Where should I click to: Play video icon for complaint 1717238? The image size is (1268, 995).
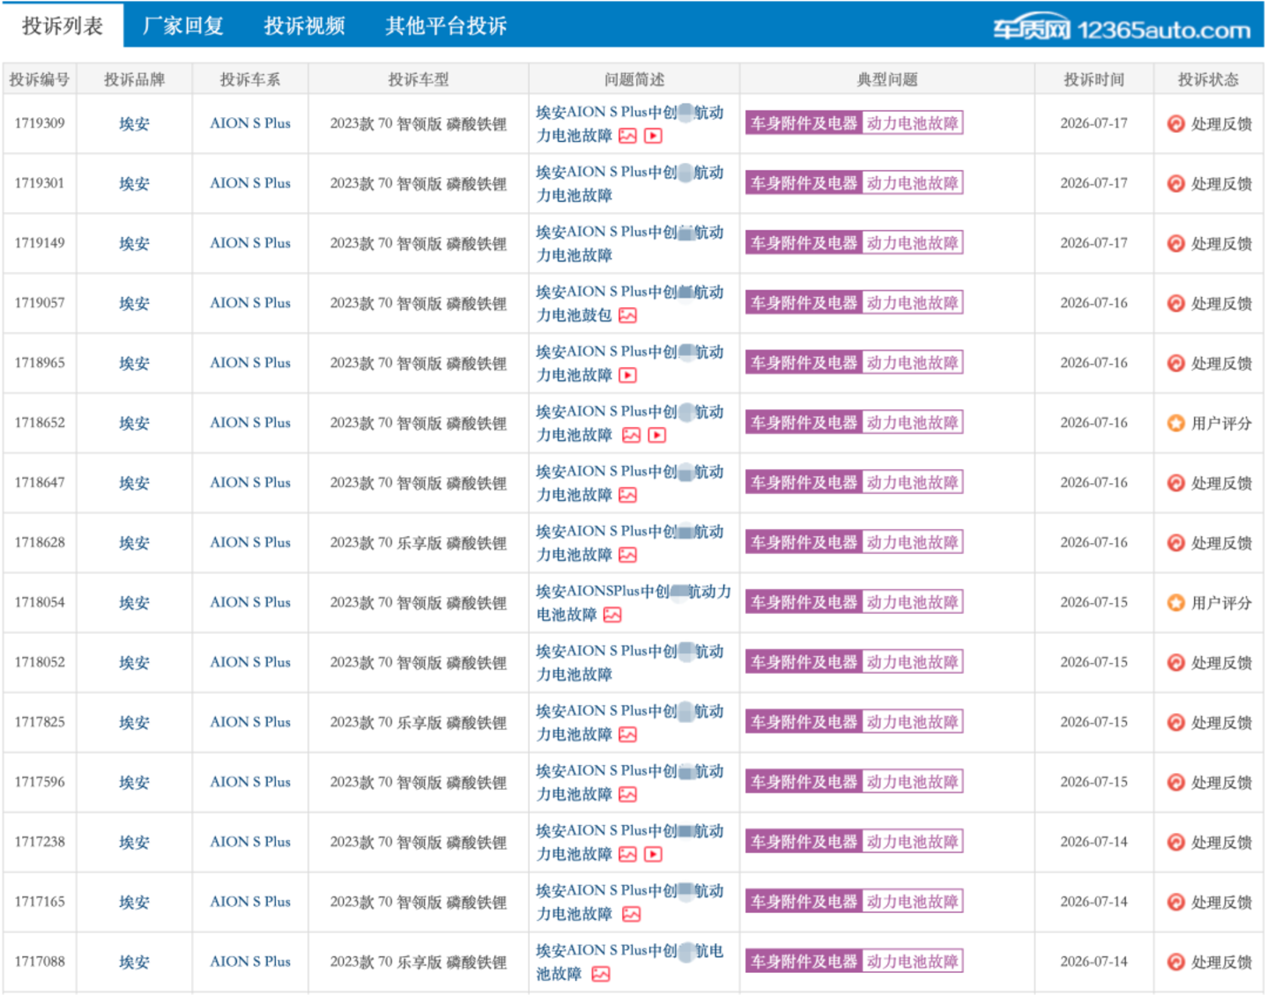(x=653, y=854)
